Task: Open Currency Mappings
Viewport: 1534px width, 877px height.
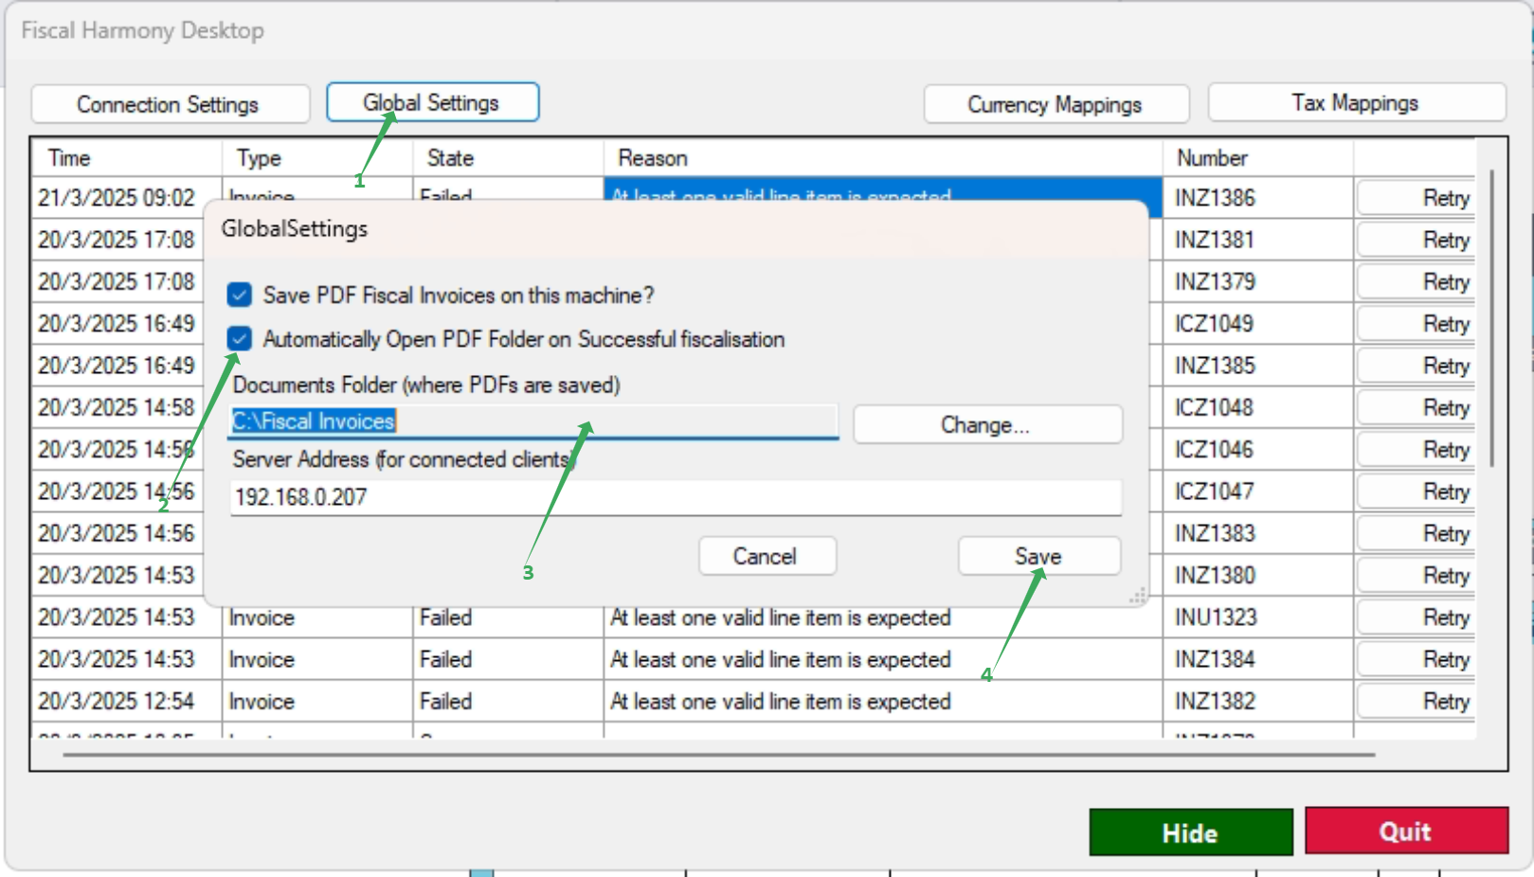Action: point(1056,104)
